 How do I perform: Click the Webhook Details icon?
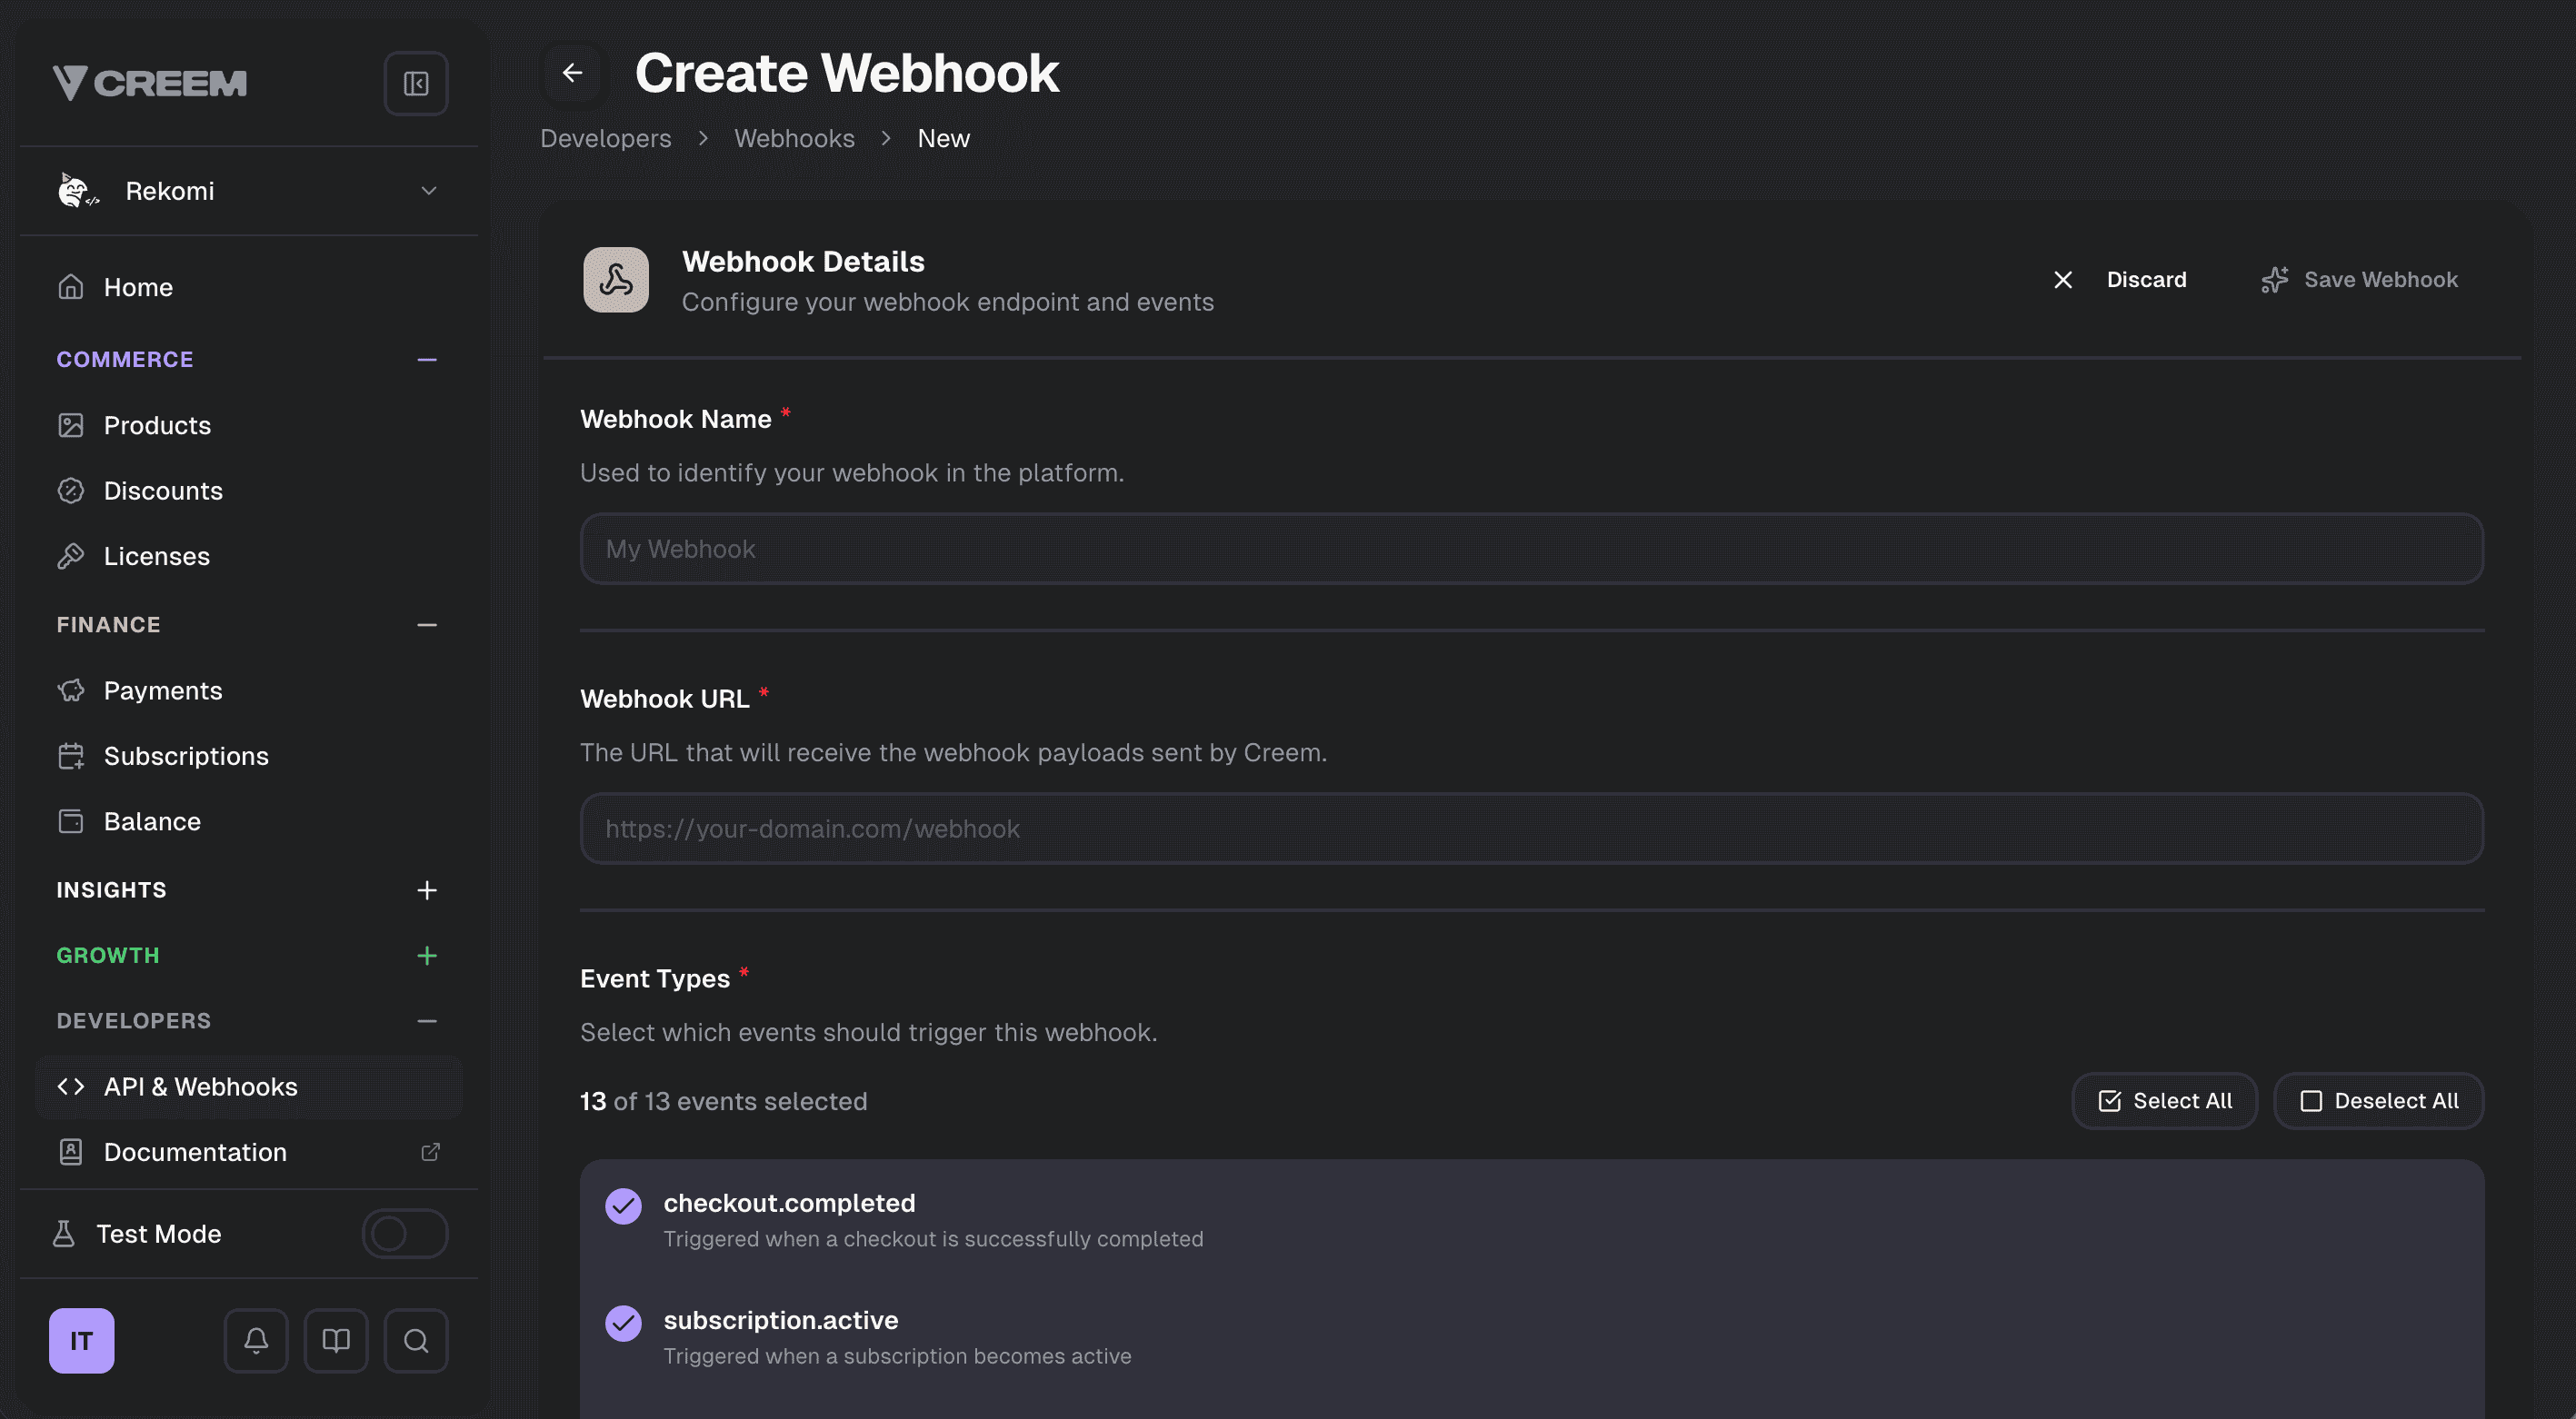click(x=616, y=280)
